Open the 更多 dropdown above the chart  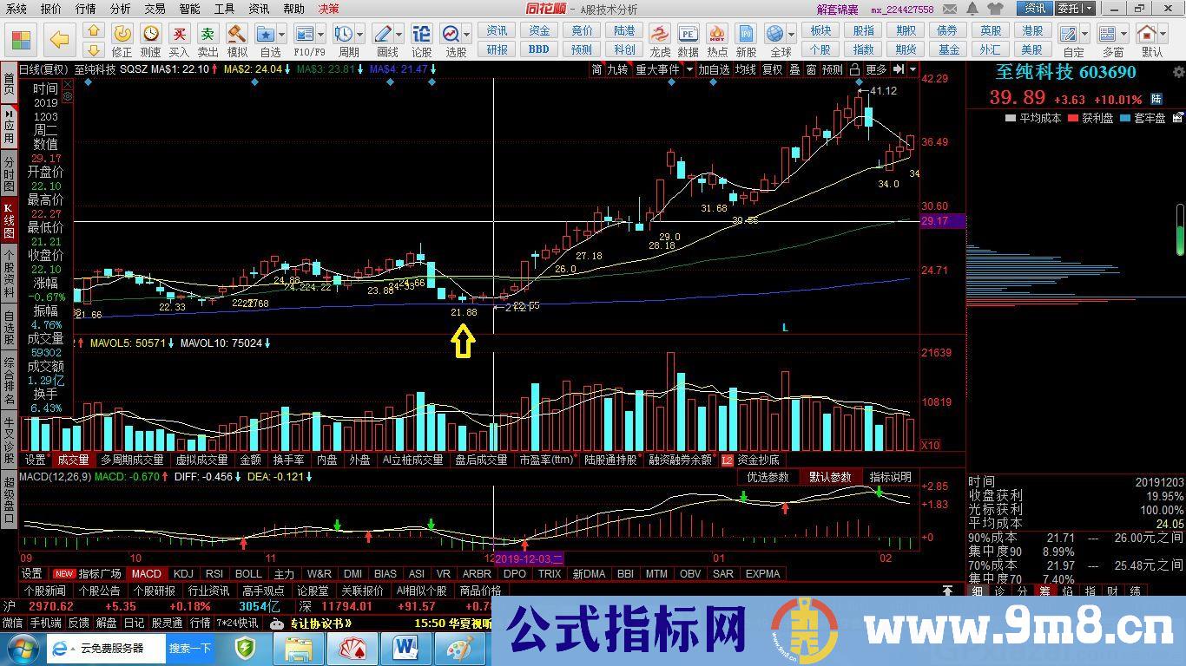pos(875,70)
